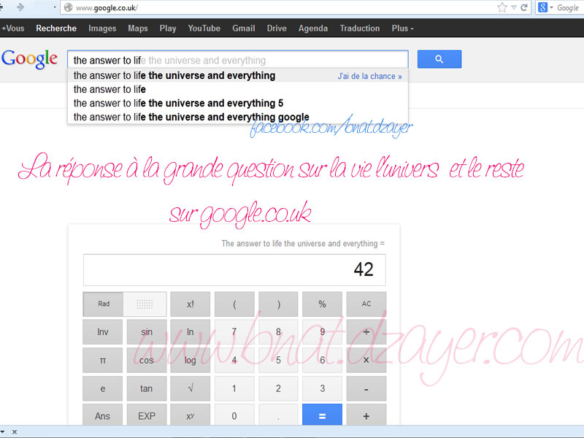
Task: Click the blue search magnifier button
Action: (439, 59)
